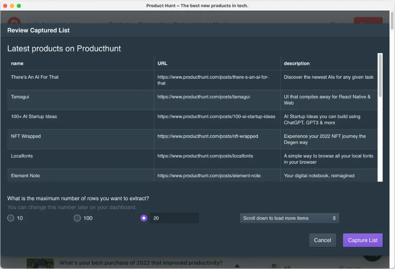
Task: Select the custom rows radio button
Action: point(144,218)
